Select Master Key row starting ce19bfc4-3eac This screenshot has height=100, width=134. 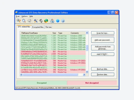coord(53,70)
